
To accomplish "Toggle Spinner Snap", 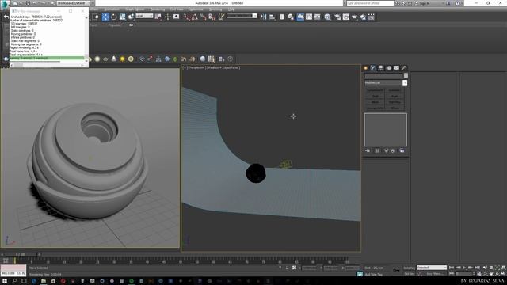I will click(x=212, y=17).
